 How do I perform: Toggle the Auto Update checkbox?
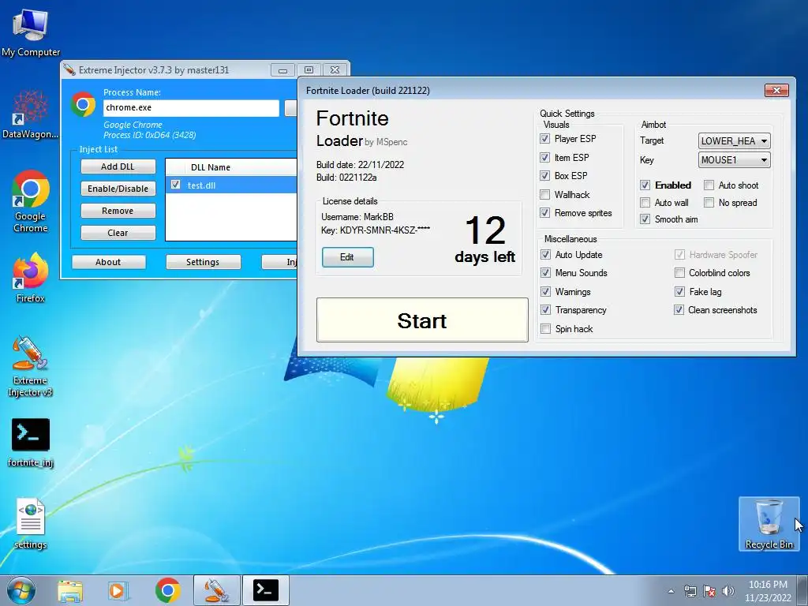[x=546, y=255]
